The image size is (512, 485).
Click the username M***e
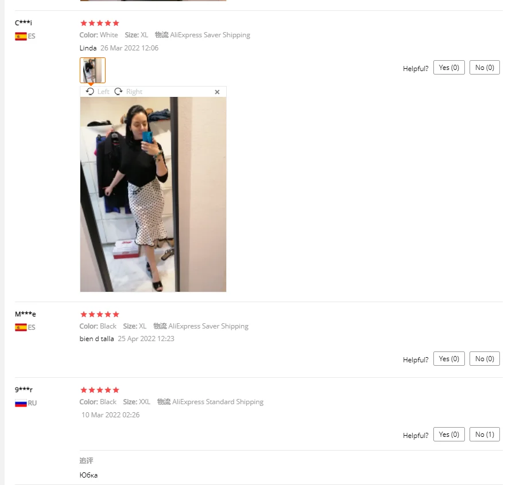click(25, 314)
